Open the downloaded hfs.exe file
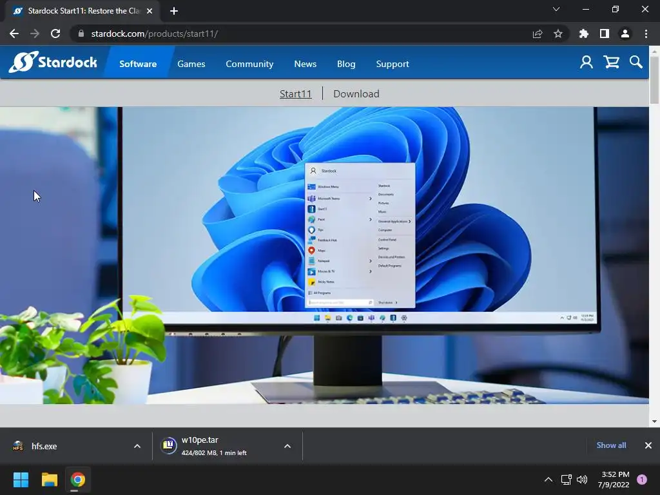 pyautogui.click(x=44, y=446)
